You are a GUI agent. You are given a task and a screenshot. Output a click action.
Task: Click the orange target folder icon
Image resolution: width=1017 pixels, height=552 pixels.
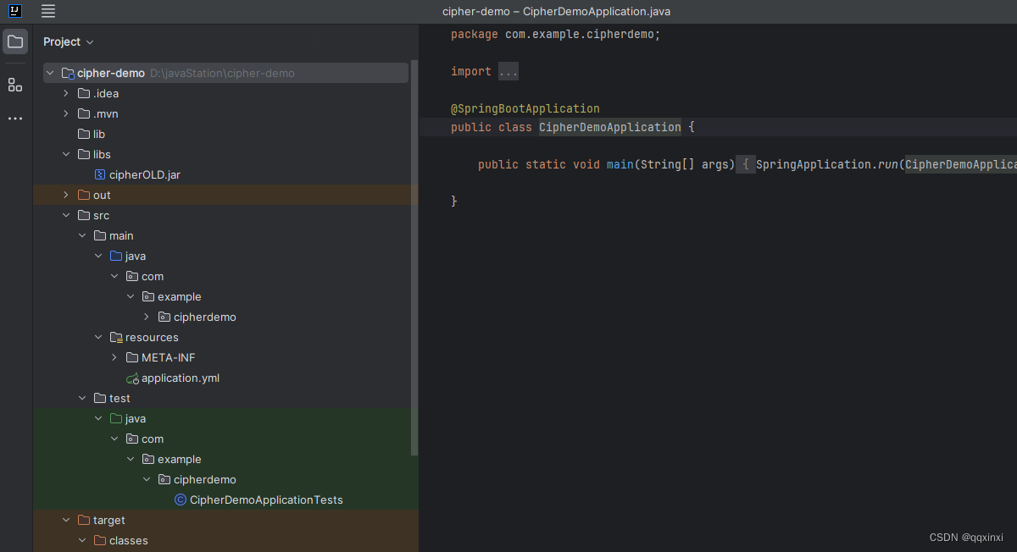84,520
